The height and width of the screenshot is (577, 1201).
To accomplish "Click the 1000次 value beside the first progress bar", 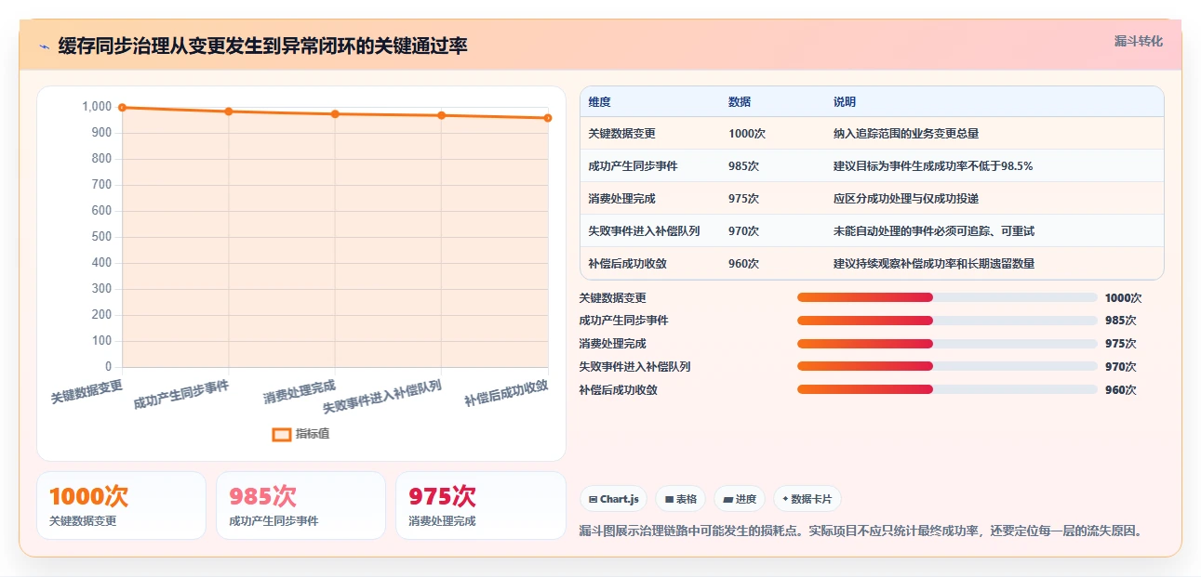I will [1123, 298].
